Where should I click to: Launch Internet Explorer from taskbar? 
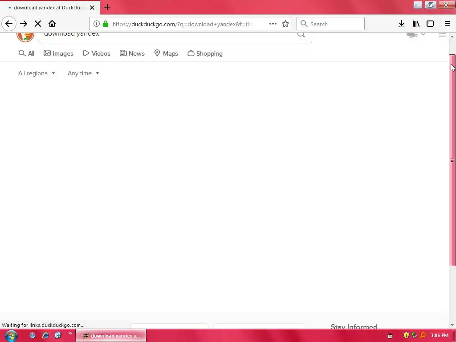coord(45,336)
